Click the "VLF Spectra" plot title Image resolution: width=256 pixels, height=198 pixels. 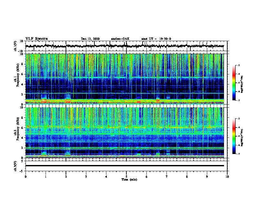(37, 39)
